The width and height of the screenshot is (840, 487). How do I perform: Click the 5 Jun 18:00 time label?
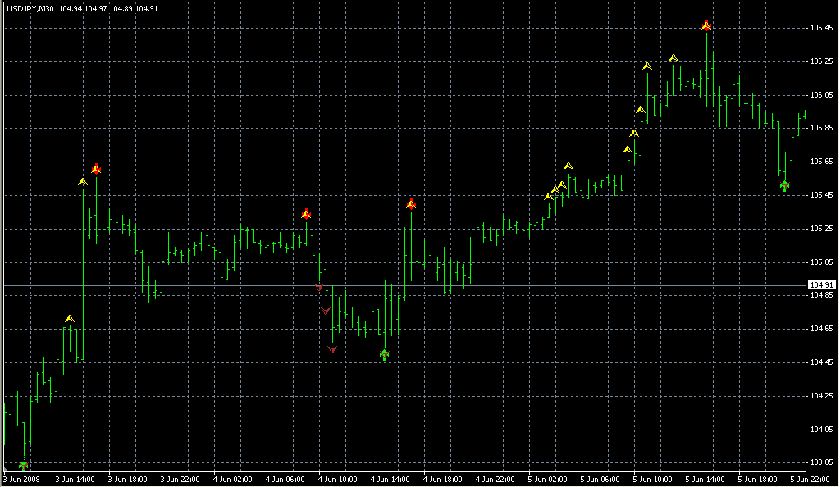click(x=757, y=480)
